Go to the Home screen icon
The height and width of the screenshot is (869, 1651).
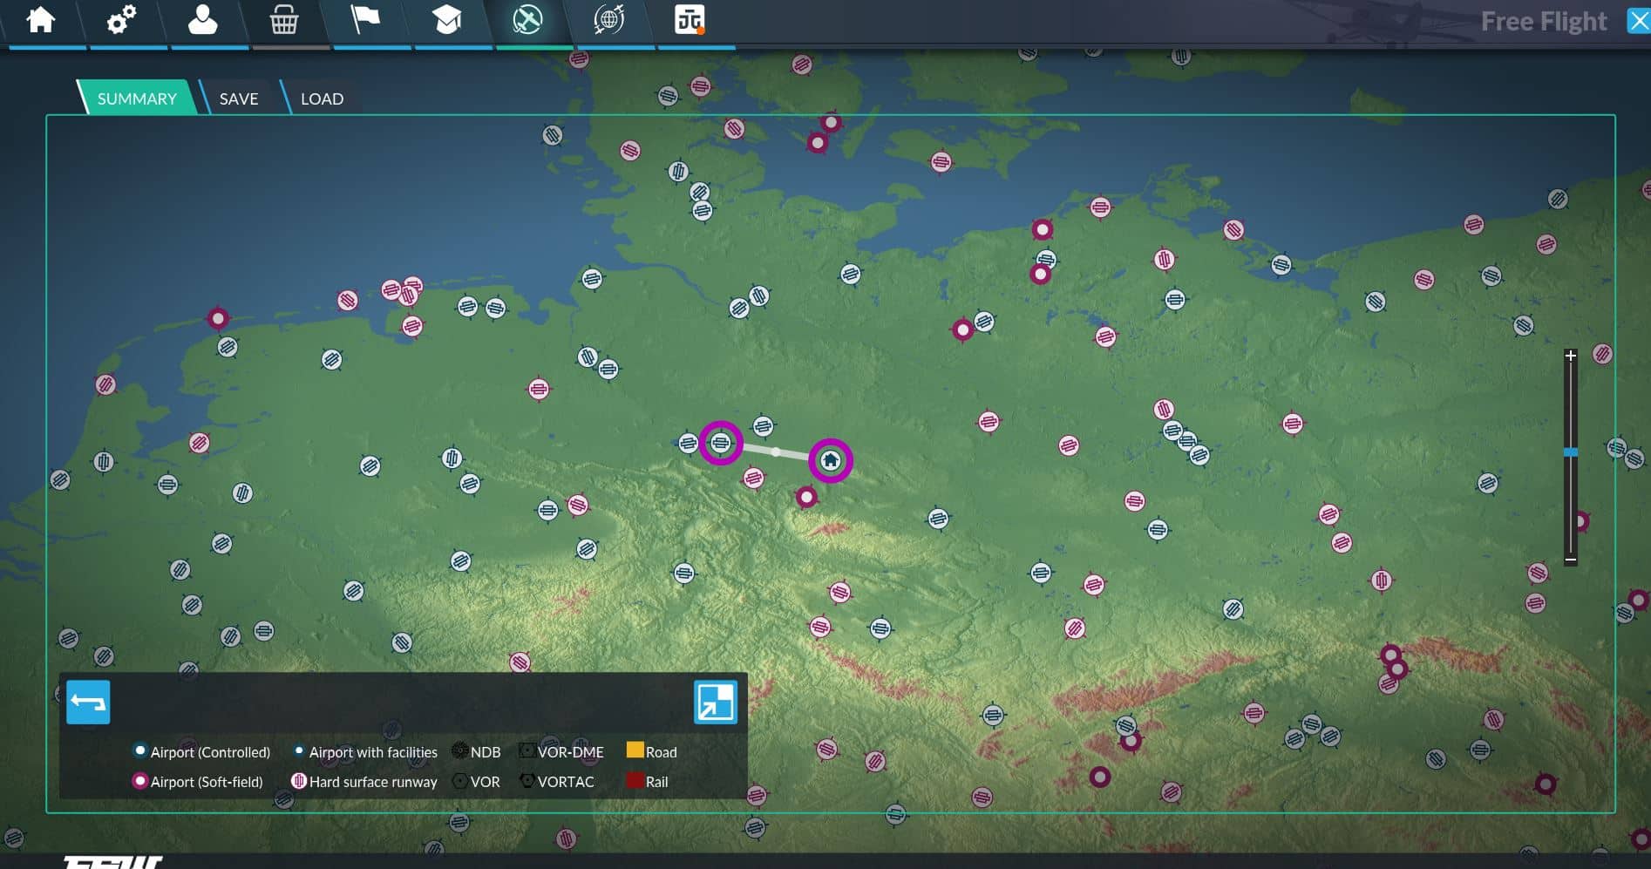tap(40, 20)
